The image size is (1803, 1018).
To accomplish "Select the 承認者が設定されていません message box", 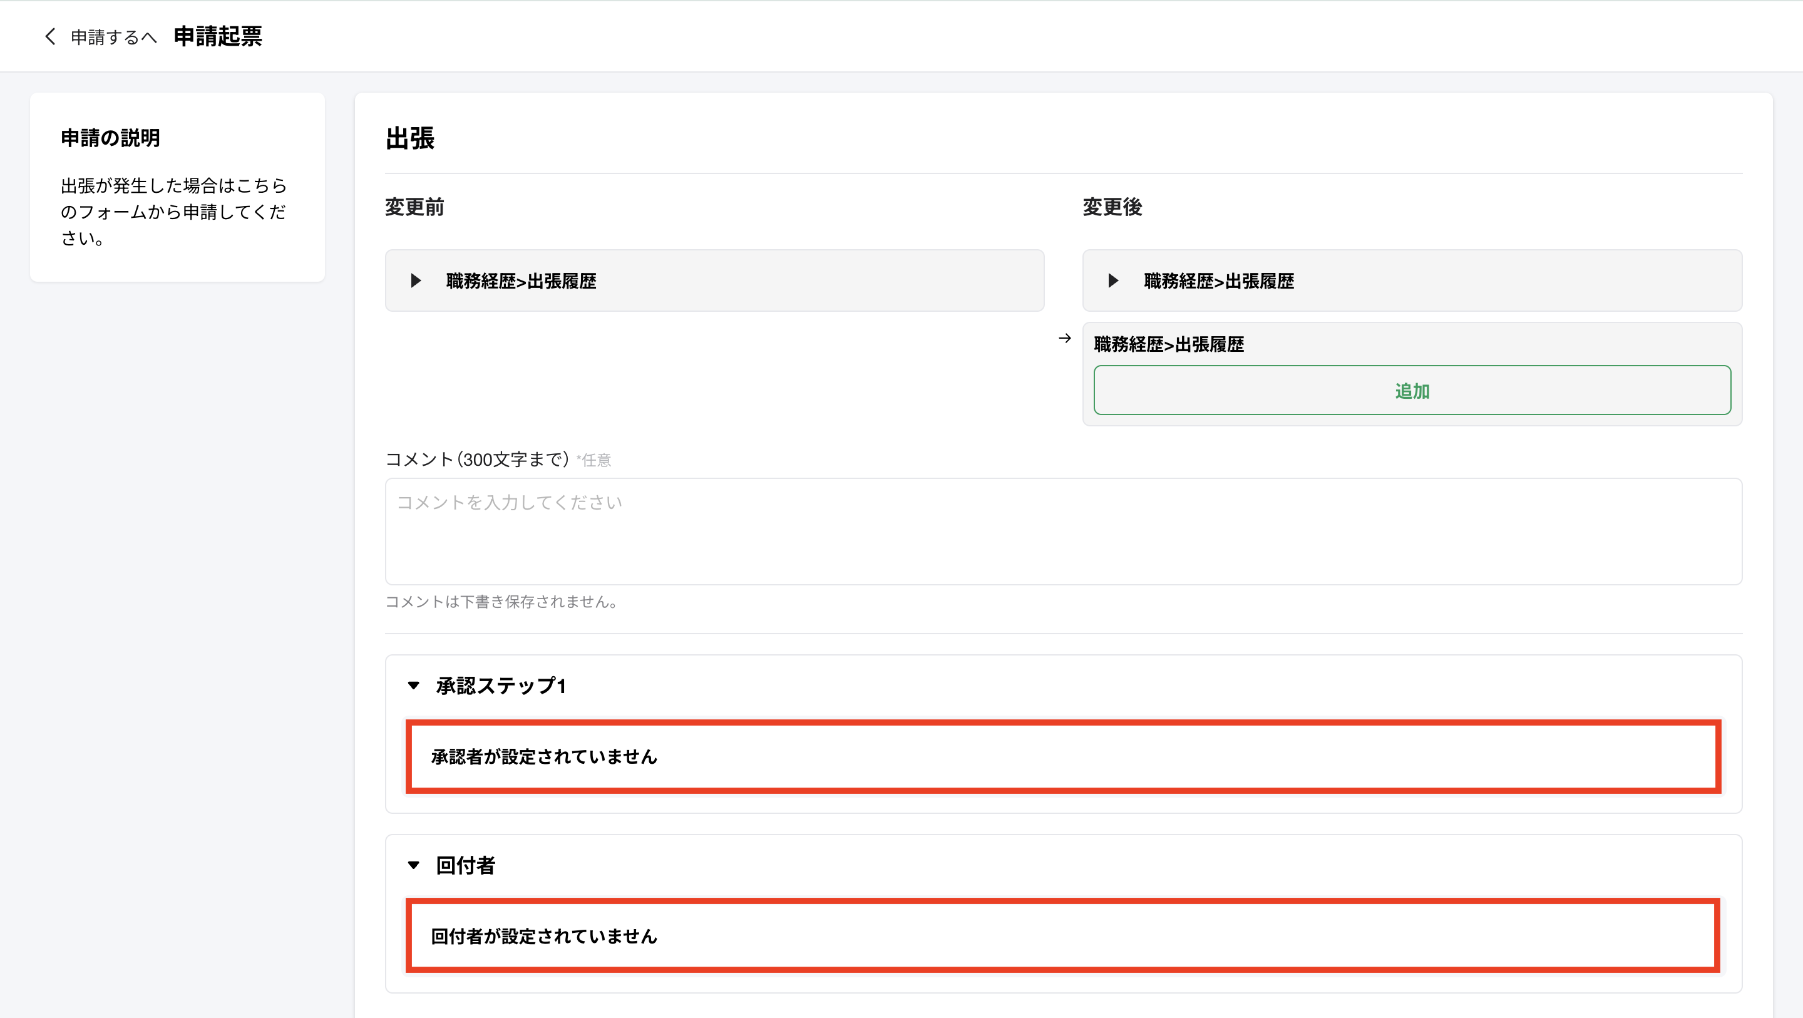I will click(1062, 757).
